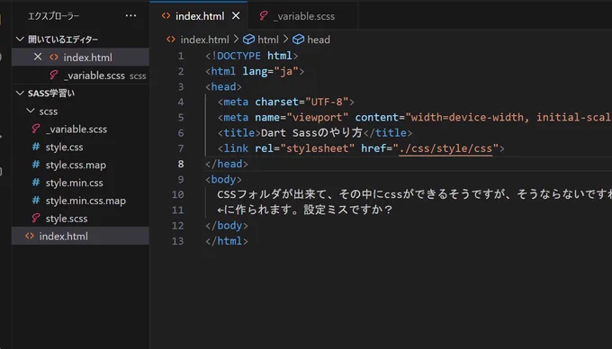Click the エクスプローラー panel title
The width and height of the screenshot is (612, 349).
(53, 16)
